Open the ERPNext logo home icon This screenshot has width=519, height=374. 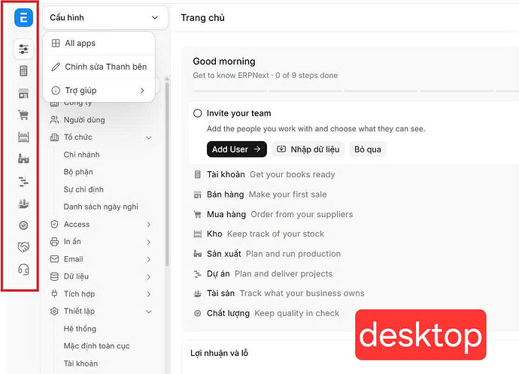pos(23,18)
